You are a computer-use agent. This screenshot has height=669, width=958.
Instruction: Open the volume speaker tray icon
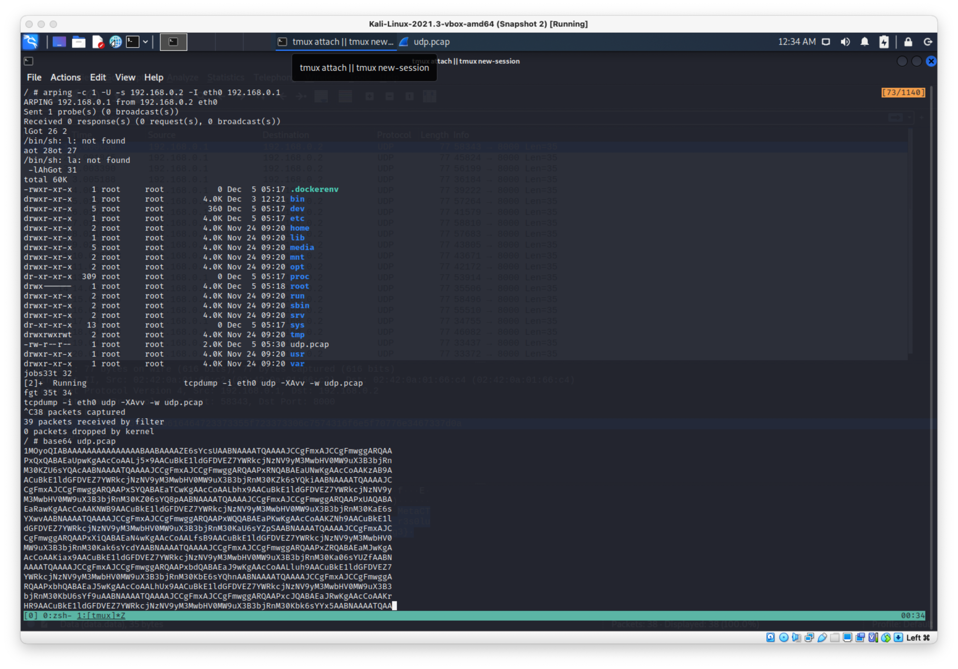[845, 42]
